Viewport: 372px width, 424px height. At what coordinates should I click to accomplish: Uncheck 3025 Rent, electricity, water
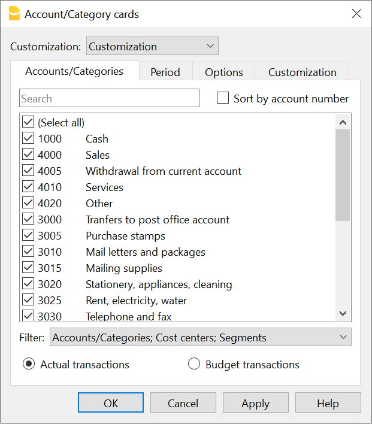28,300
